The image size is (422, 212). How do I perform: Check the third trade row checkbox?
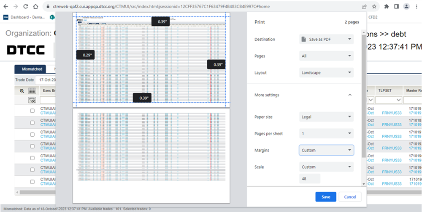click(32, 134)
